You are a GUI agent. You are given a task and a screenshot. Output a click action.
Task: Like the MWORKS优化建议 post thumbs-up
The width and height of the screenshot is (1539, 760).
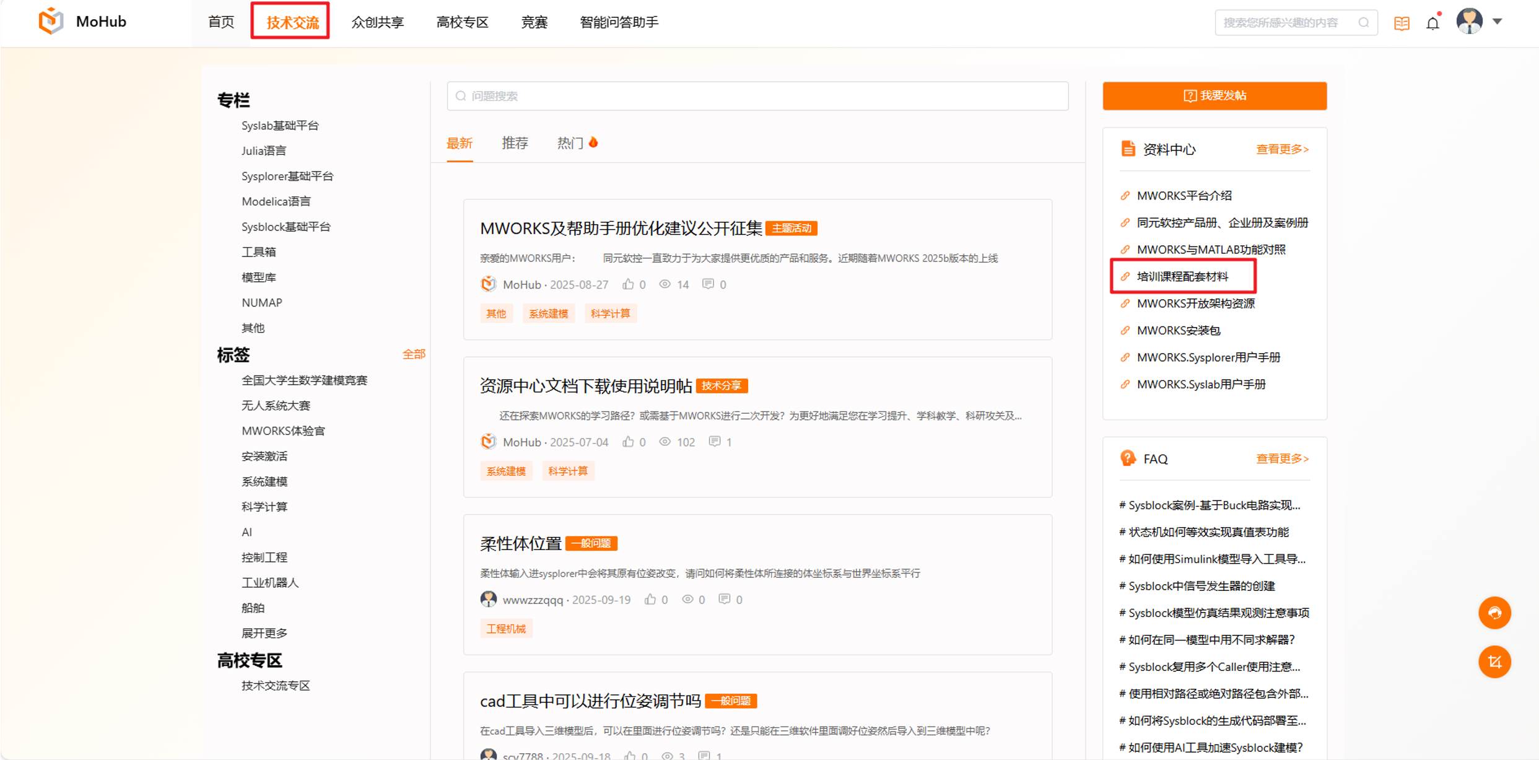point(628,284)
